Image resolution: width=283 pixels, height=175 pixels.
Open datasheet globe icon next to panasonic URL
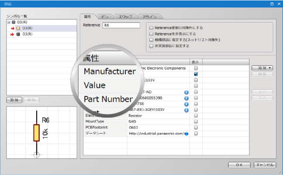(x=186, y=134)
